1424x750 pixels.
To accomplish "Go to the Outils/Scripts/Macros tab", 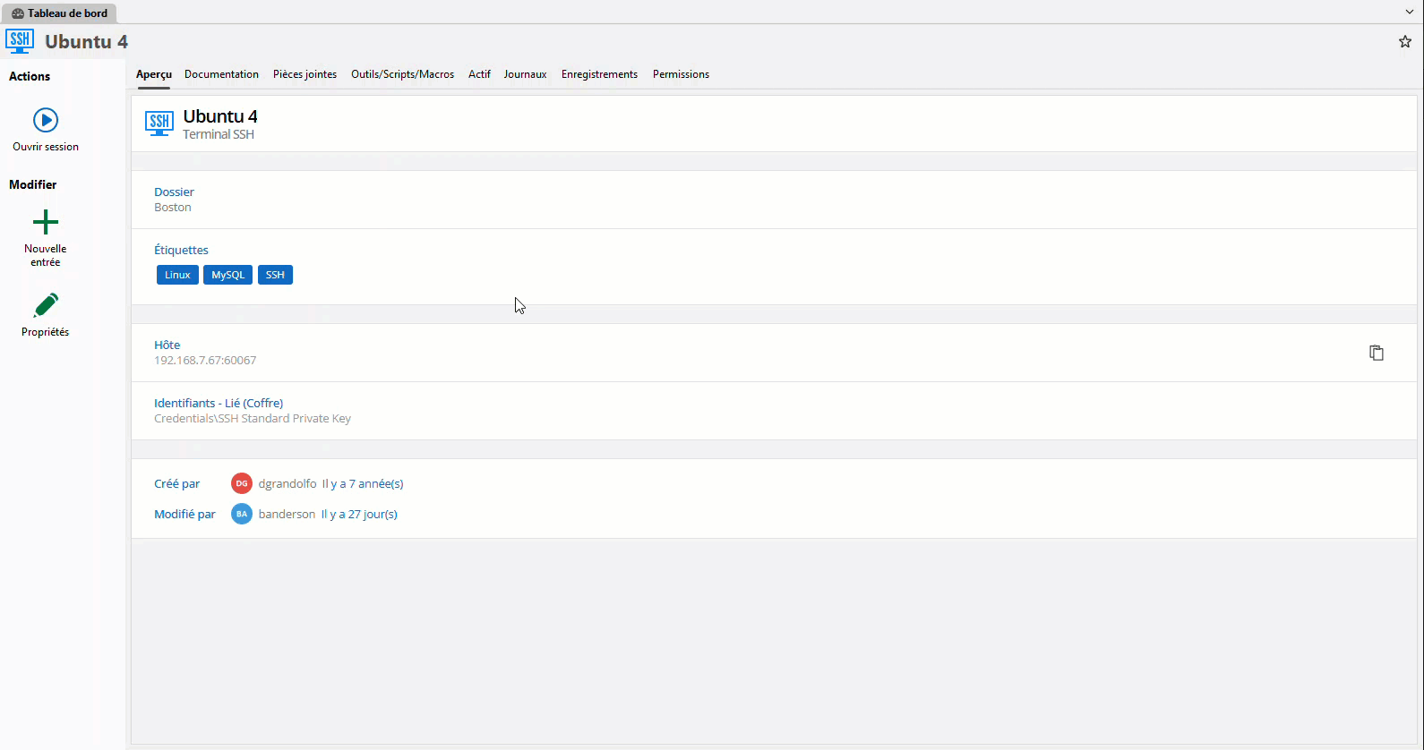I will 402,74.
